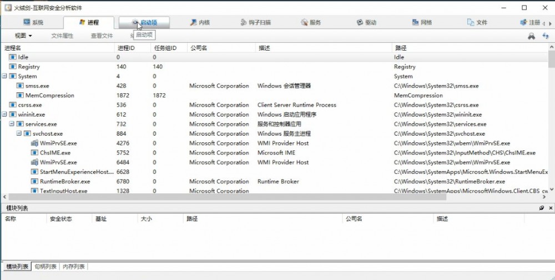Screen dimensions: 555x280
Task: Open the 网络 tab
Action: pos(422,22)
